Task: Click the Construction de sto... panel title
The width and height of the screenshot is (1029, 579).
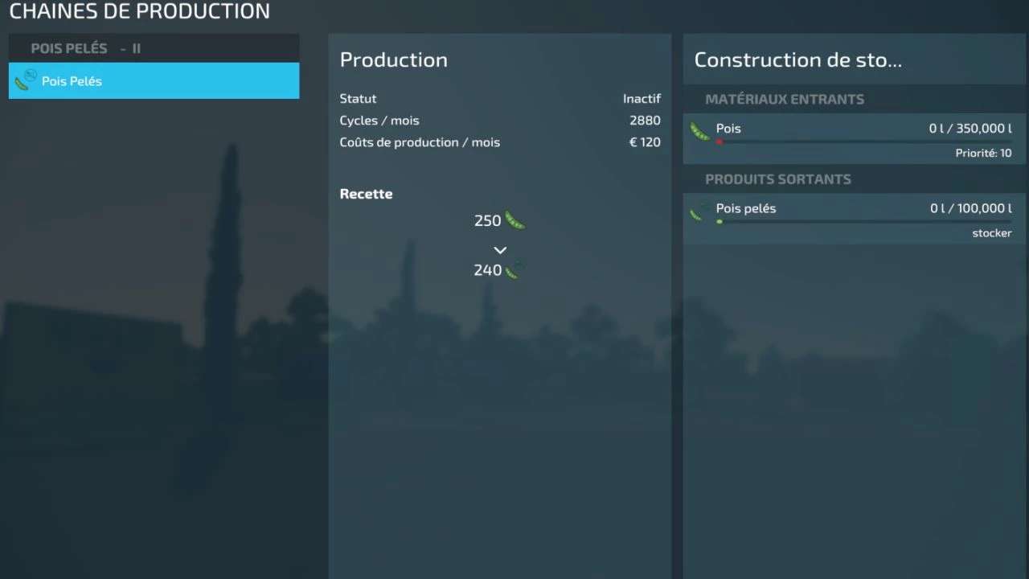Action: pyautogui.click(x=797, y=60)
